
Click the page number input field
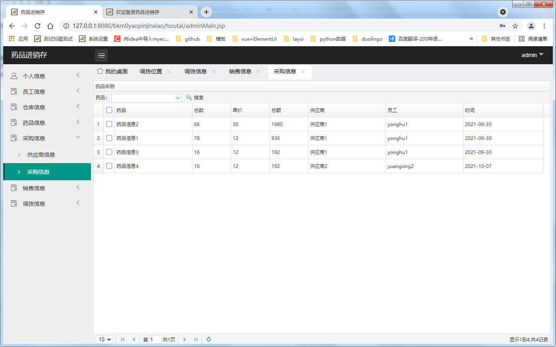click(x=155, y=339)
